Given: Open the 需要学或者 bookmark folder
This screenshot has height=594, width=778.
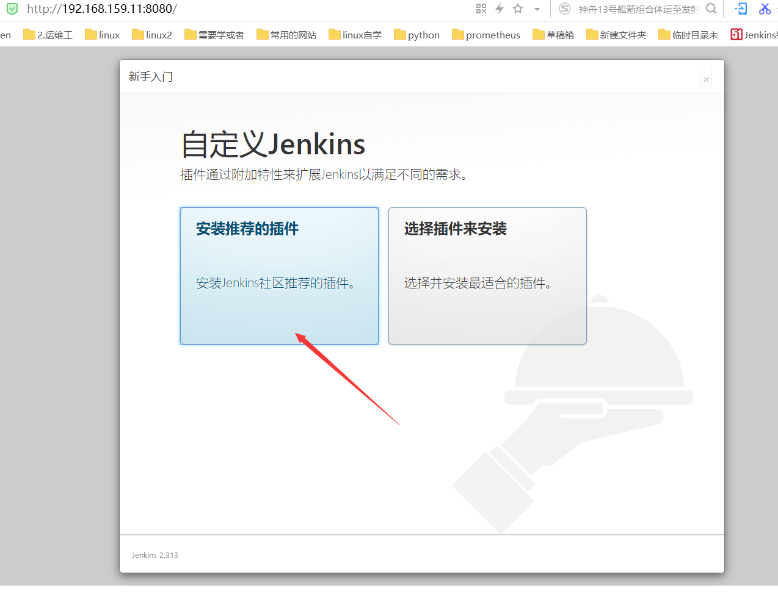Looking at the screenshot, I should tap(214, 35).
